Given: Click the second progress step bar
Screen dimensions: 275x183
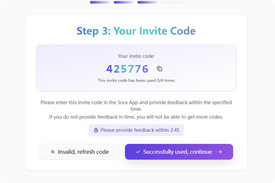Looking at the screenshot, I should pyautogui.click(x=124, y=2).
